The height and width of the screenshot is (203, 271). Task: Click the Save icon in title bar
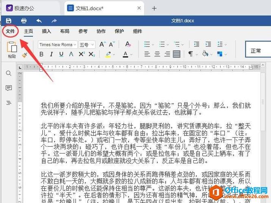click(9, 21)
